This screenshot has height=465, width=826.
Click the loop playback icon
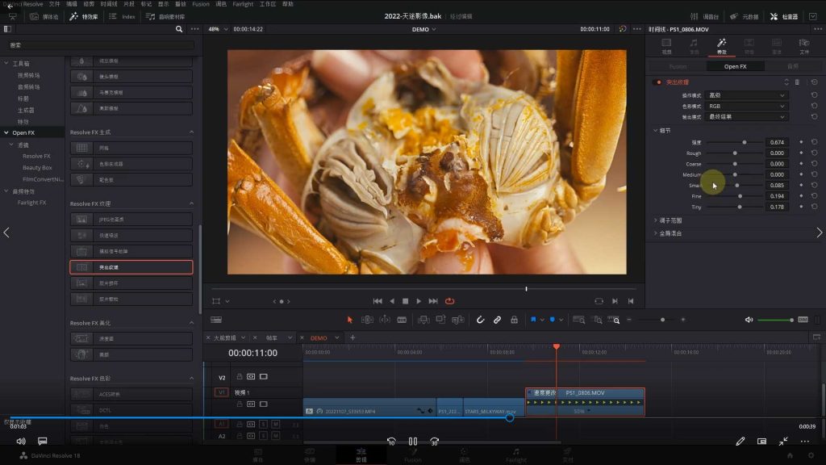coord(449,301)
